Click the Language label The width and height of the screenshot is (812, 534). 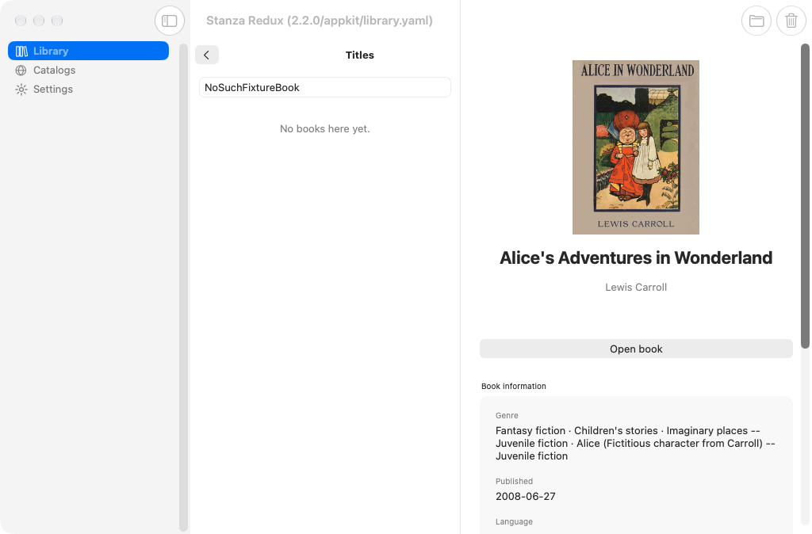514,521
